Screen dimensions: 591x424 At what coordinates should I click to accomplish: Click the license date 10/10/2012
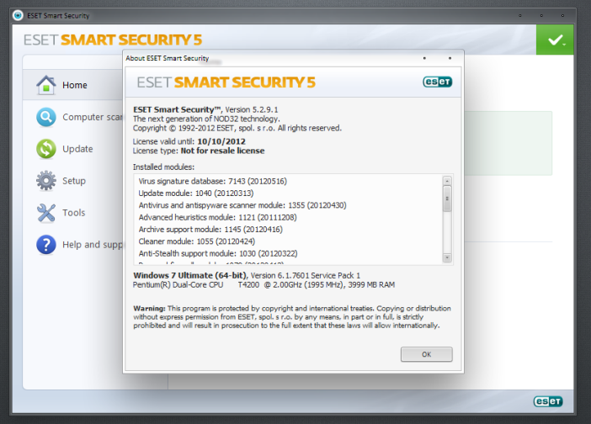coord(221,141)
